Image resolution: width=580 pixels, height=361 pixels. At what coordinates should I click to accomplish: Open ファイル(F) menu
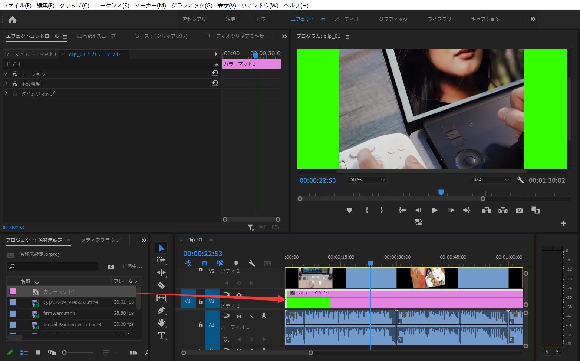click(x=17, y=5)
